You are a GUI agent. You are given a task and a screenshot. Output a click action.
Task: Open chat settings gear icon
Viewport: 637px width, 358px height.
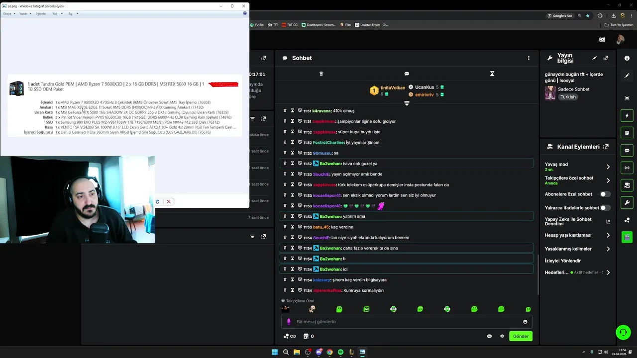pos(502,336)
